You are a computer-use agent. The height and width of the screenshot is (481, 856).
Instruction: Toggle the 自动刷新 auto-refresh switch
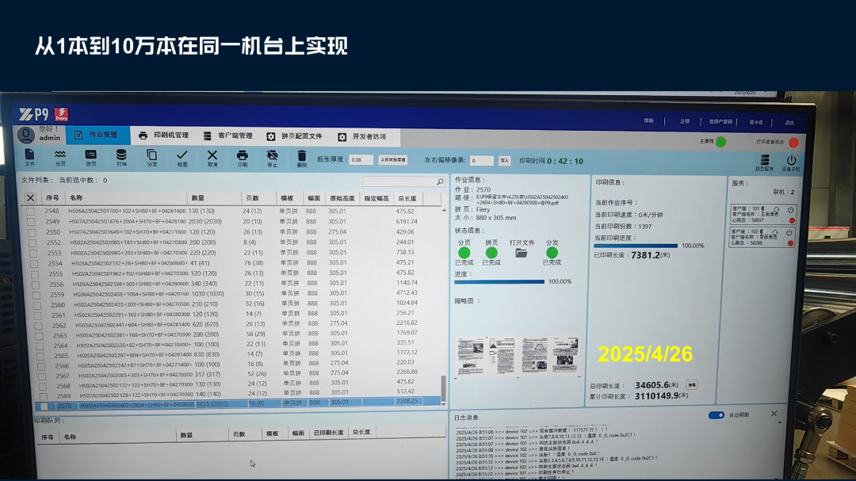[716, 415]
